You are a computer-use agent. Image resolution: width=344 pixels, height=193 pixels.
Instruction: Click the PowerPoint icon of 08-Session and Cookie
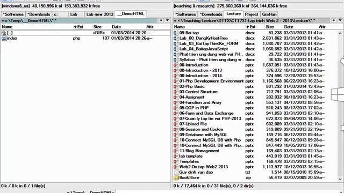point(176,129)
